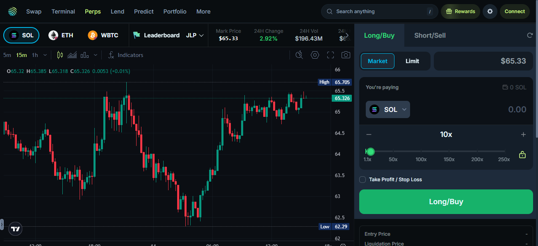Select Limit order type
The image size is (538, 246).
(x=412, y=61)
